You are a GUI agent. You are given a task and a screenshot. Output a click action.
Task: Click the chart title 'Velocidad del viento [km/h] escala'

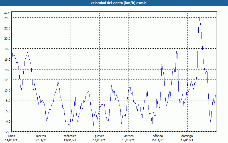pos(118,3)
